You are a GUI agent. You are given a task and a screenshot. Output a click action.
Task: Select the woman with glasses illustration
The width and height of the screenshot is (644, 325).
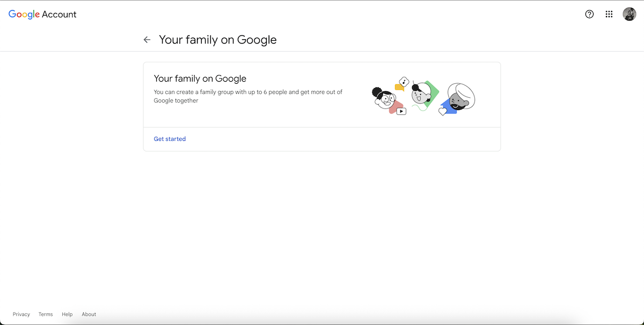384,98
